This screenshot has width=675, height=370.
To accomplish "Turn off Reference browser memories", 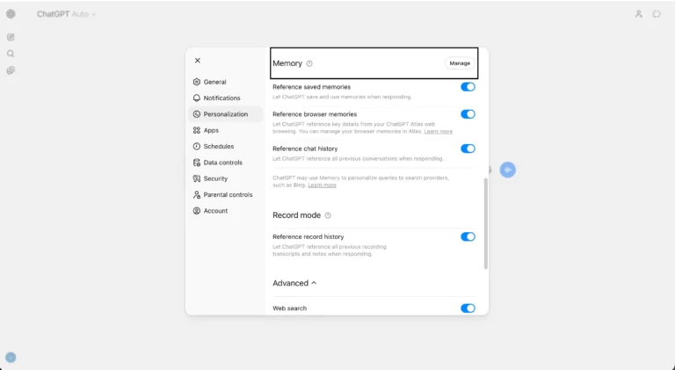I will pos(468,114).
